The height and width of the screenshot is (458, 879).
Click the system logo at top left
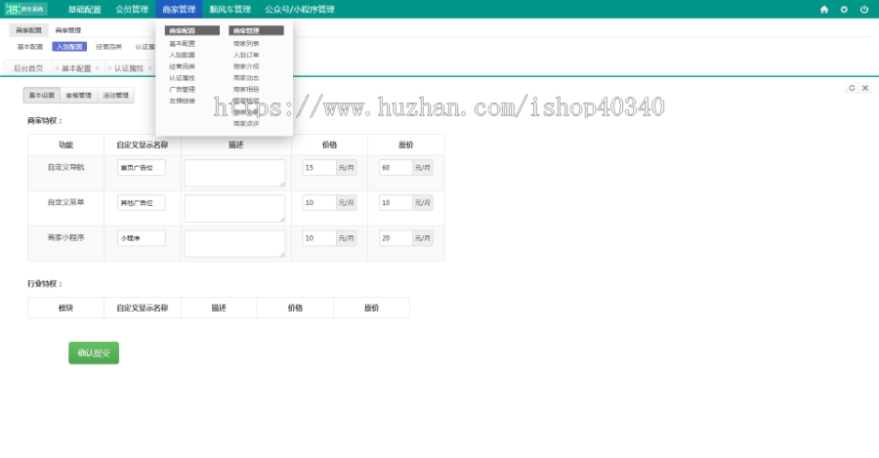coord(25,9)
